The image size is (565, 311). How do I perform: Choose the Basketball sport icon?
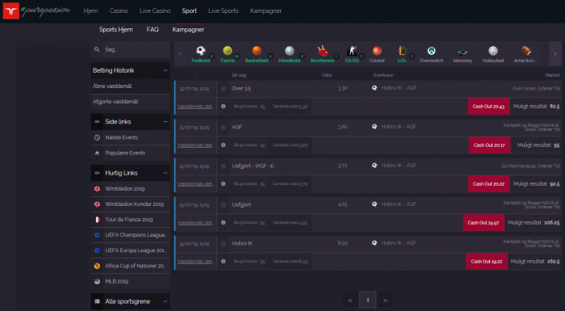click(257, 51)
